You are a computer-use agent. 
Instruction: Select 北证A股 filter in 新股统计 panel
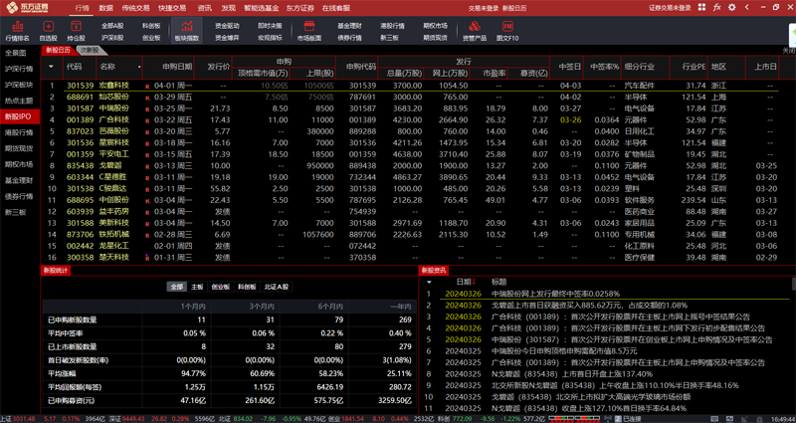[x=277, y=287]
